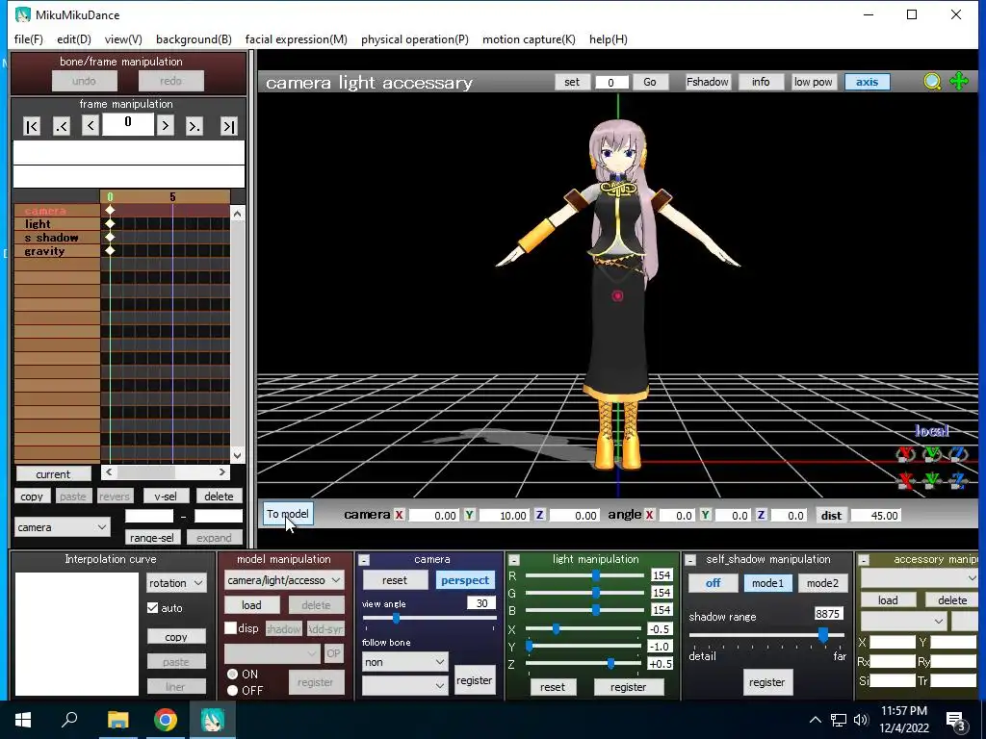Click local Z move axis icon
Screen dimensions: 986x739
coord(958,481)
